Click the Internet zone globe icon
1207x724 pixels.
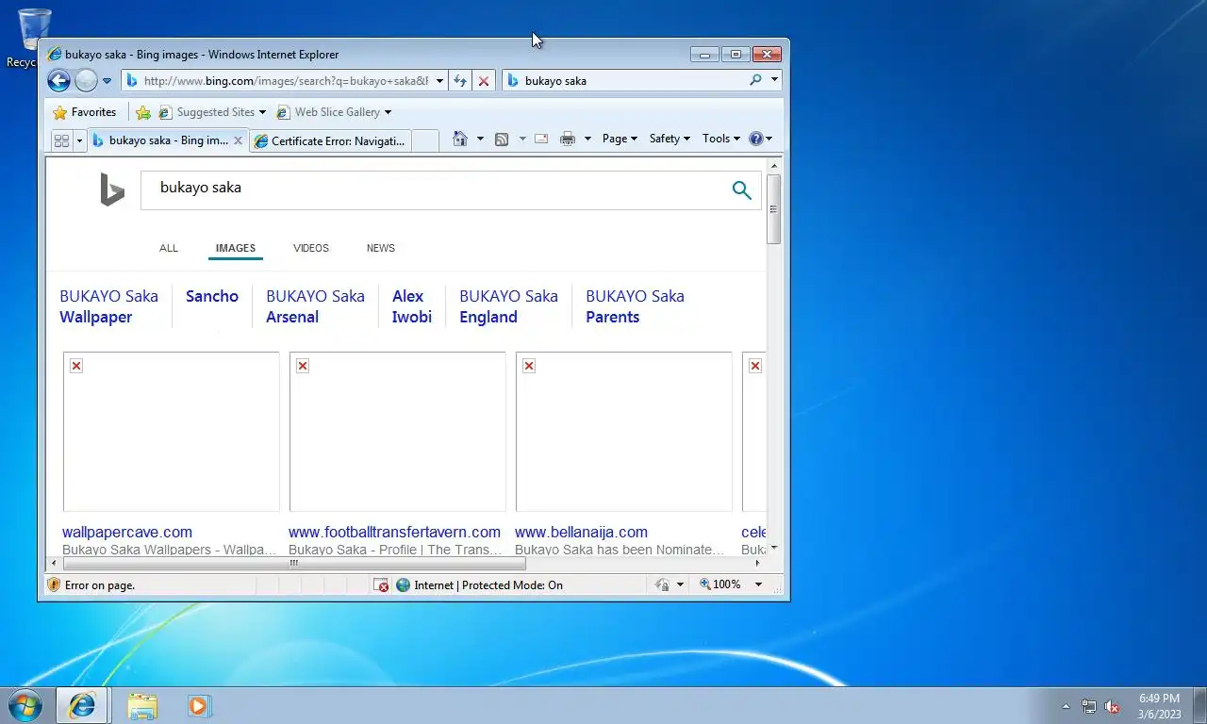[x=404, y=585]
